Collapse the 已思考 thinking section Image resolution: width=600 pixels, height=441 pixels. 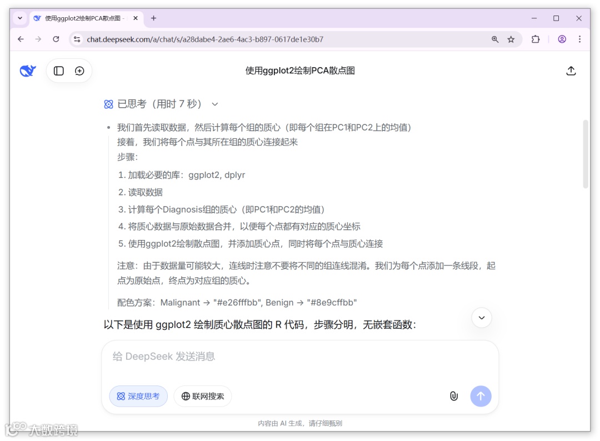(x=215, y=104)
